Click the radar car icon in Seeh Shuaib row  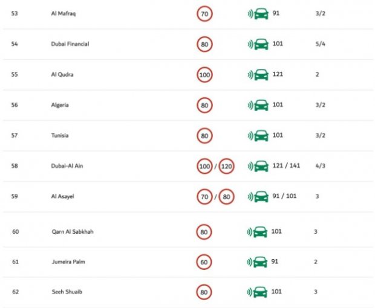[257, 292]
